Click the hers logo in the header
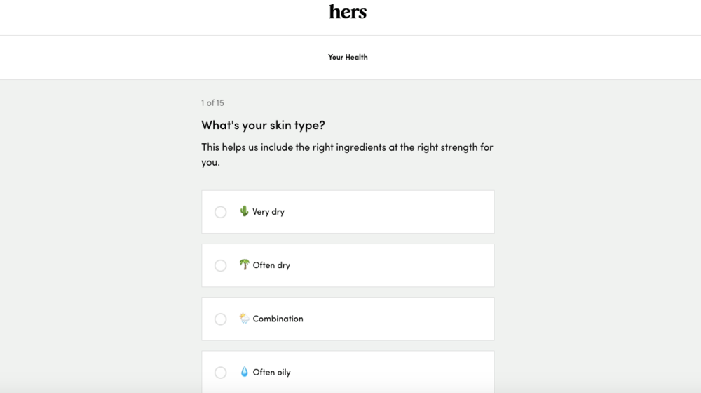701x393 pixels. pos(348,12)
